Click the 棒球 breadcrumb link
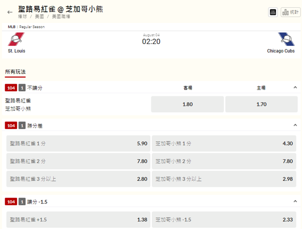This screenshot has height=229, width=302. pyautogui.click(x=22, y=17)
